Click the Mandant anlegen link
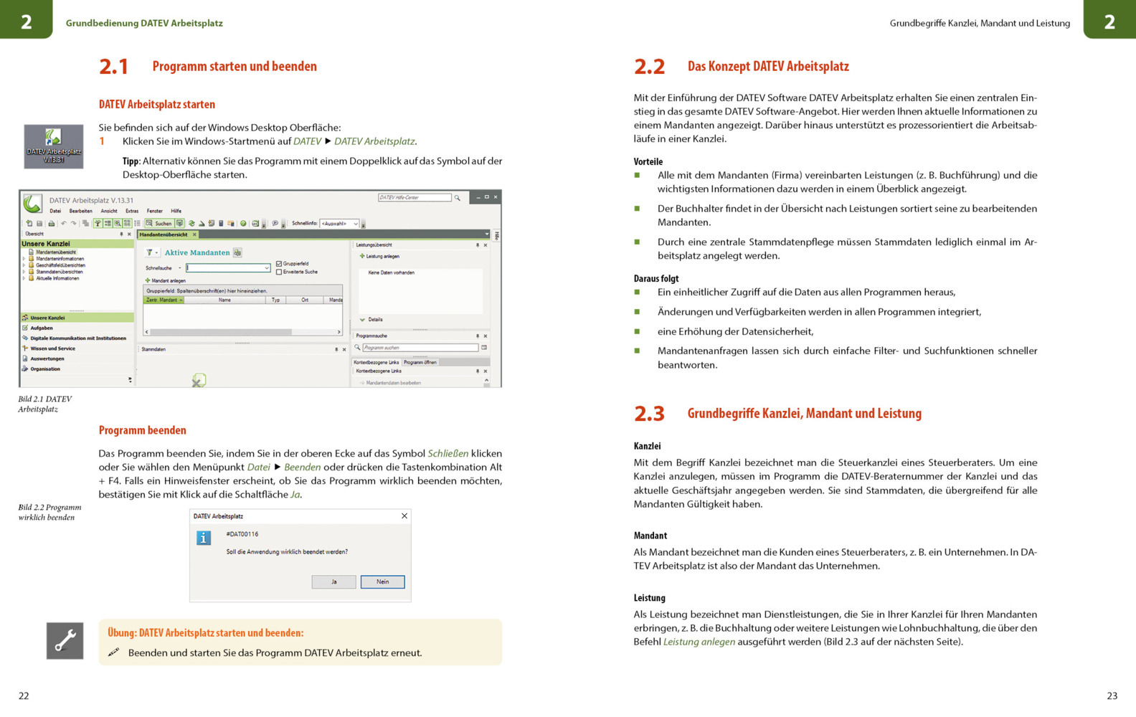 click(166, 280)
